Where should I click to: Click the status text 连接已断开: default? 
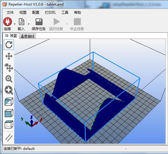pos(19,149)
